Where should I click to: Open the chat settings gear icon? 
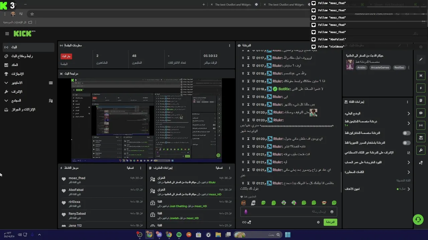point(318,222)
